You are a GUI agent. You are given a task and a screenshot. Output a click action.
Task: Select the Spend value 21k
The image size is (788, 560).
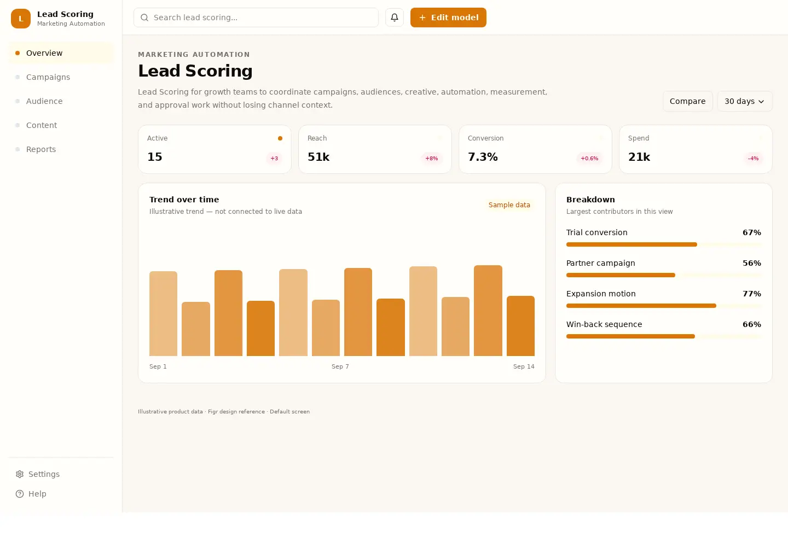[639, 157]
